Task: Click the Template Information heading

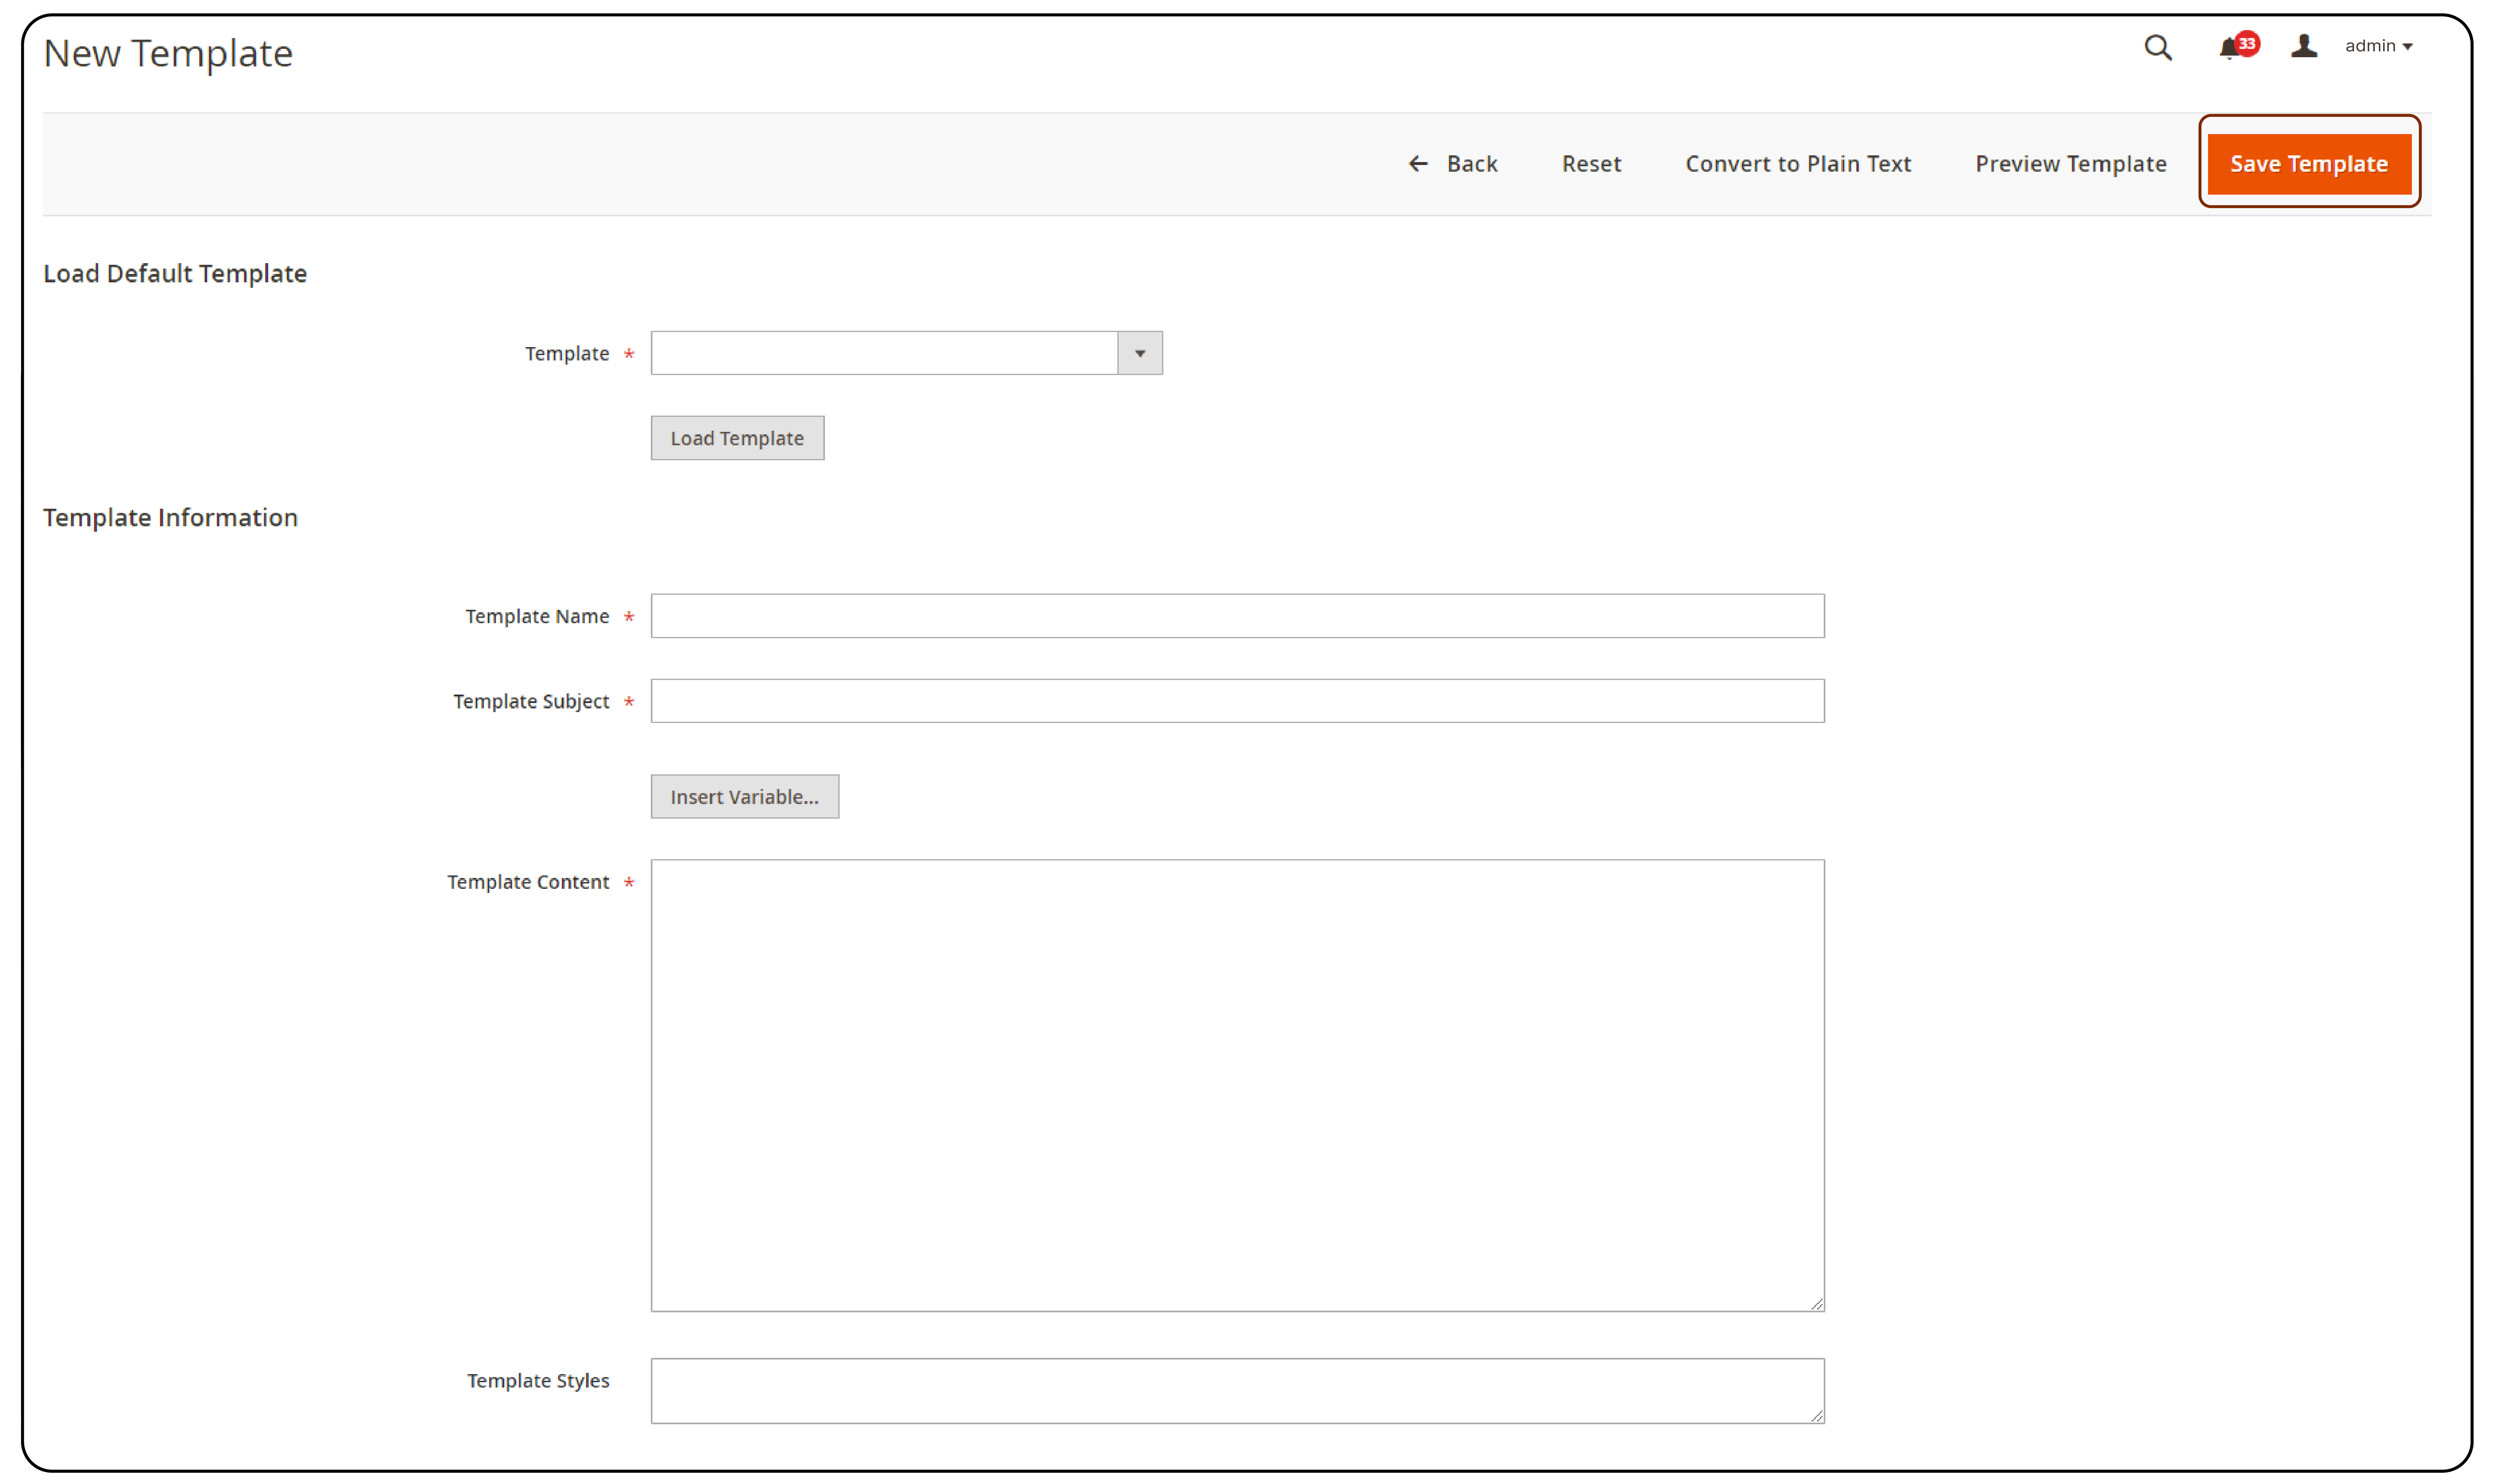Action: pyautogui.click(x=170, y=518)
